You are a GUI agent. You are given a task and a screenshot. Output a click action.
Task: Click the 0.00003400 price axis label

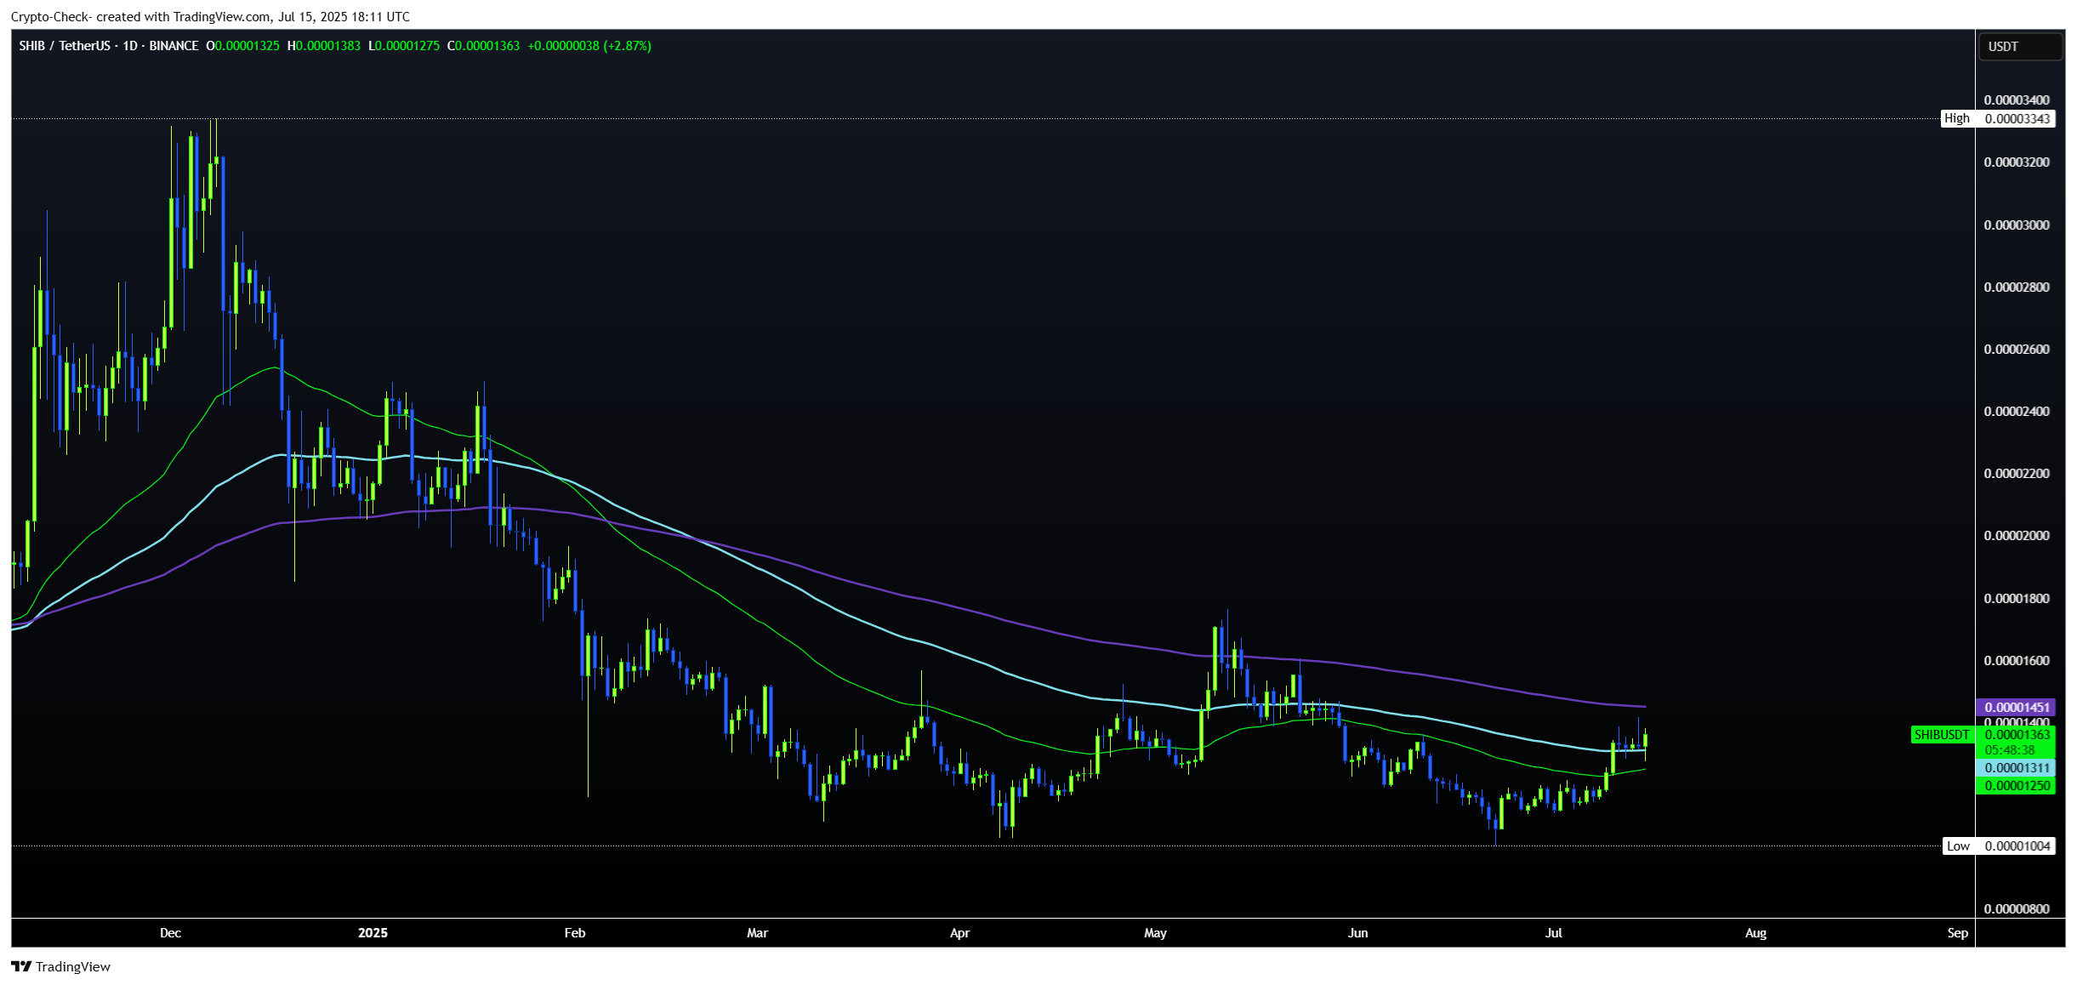click(2017, 100)
